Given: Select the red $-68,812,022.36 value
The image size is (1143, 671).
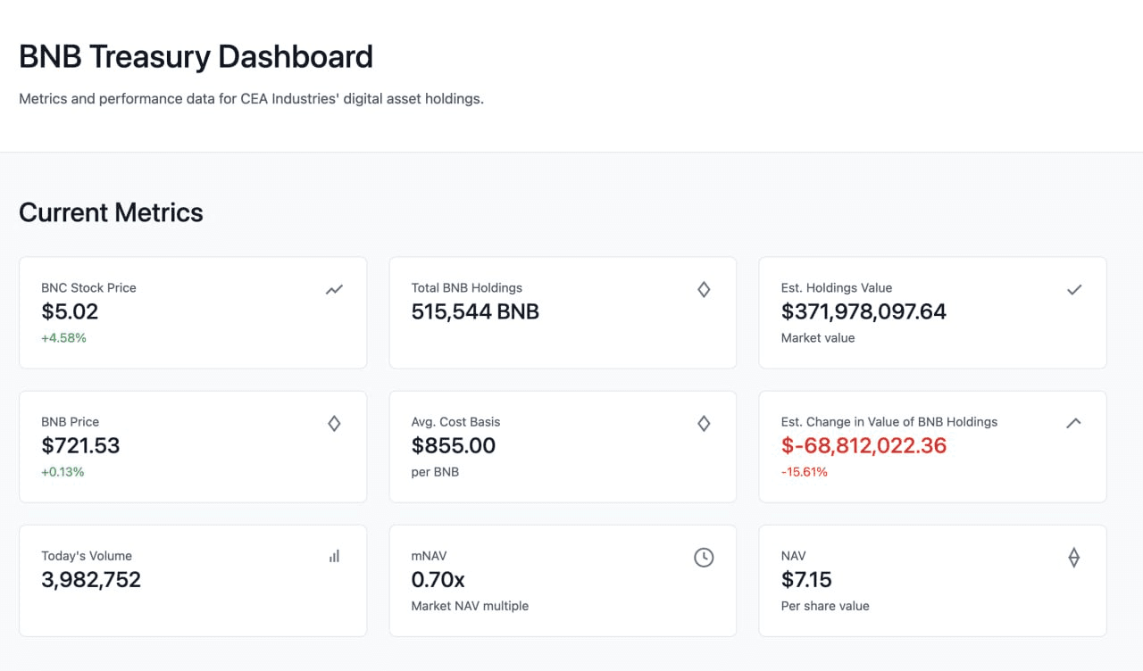Looking at the screenshot, I should point(864,445).
